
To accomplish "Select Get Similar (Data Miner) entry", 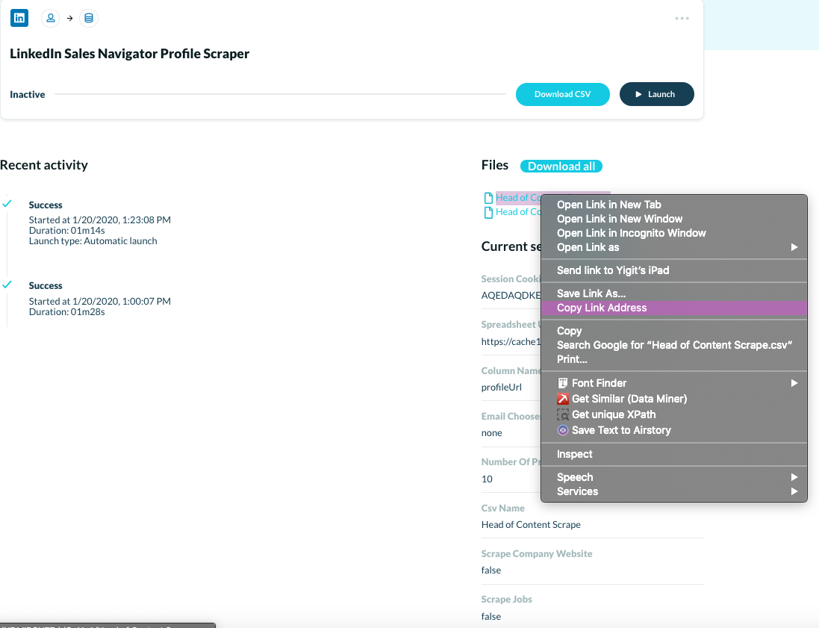I will pyautogui.click(x=674, y=399).
